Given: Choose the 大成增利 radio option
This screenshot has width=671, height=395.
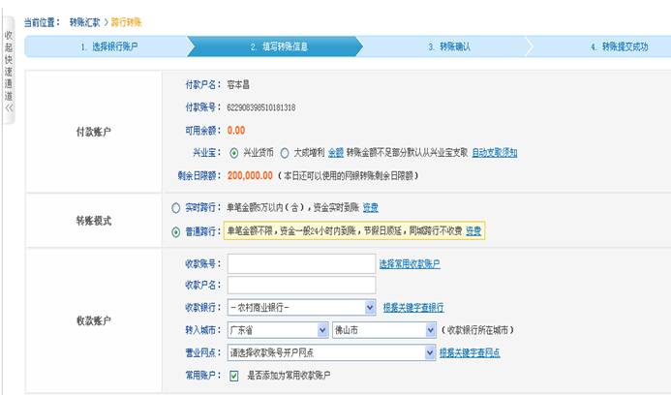Looking at the screenshot, I should point(285,152).
